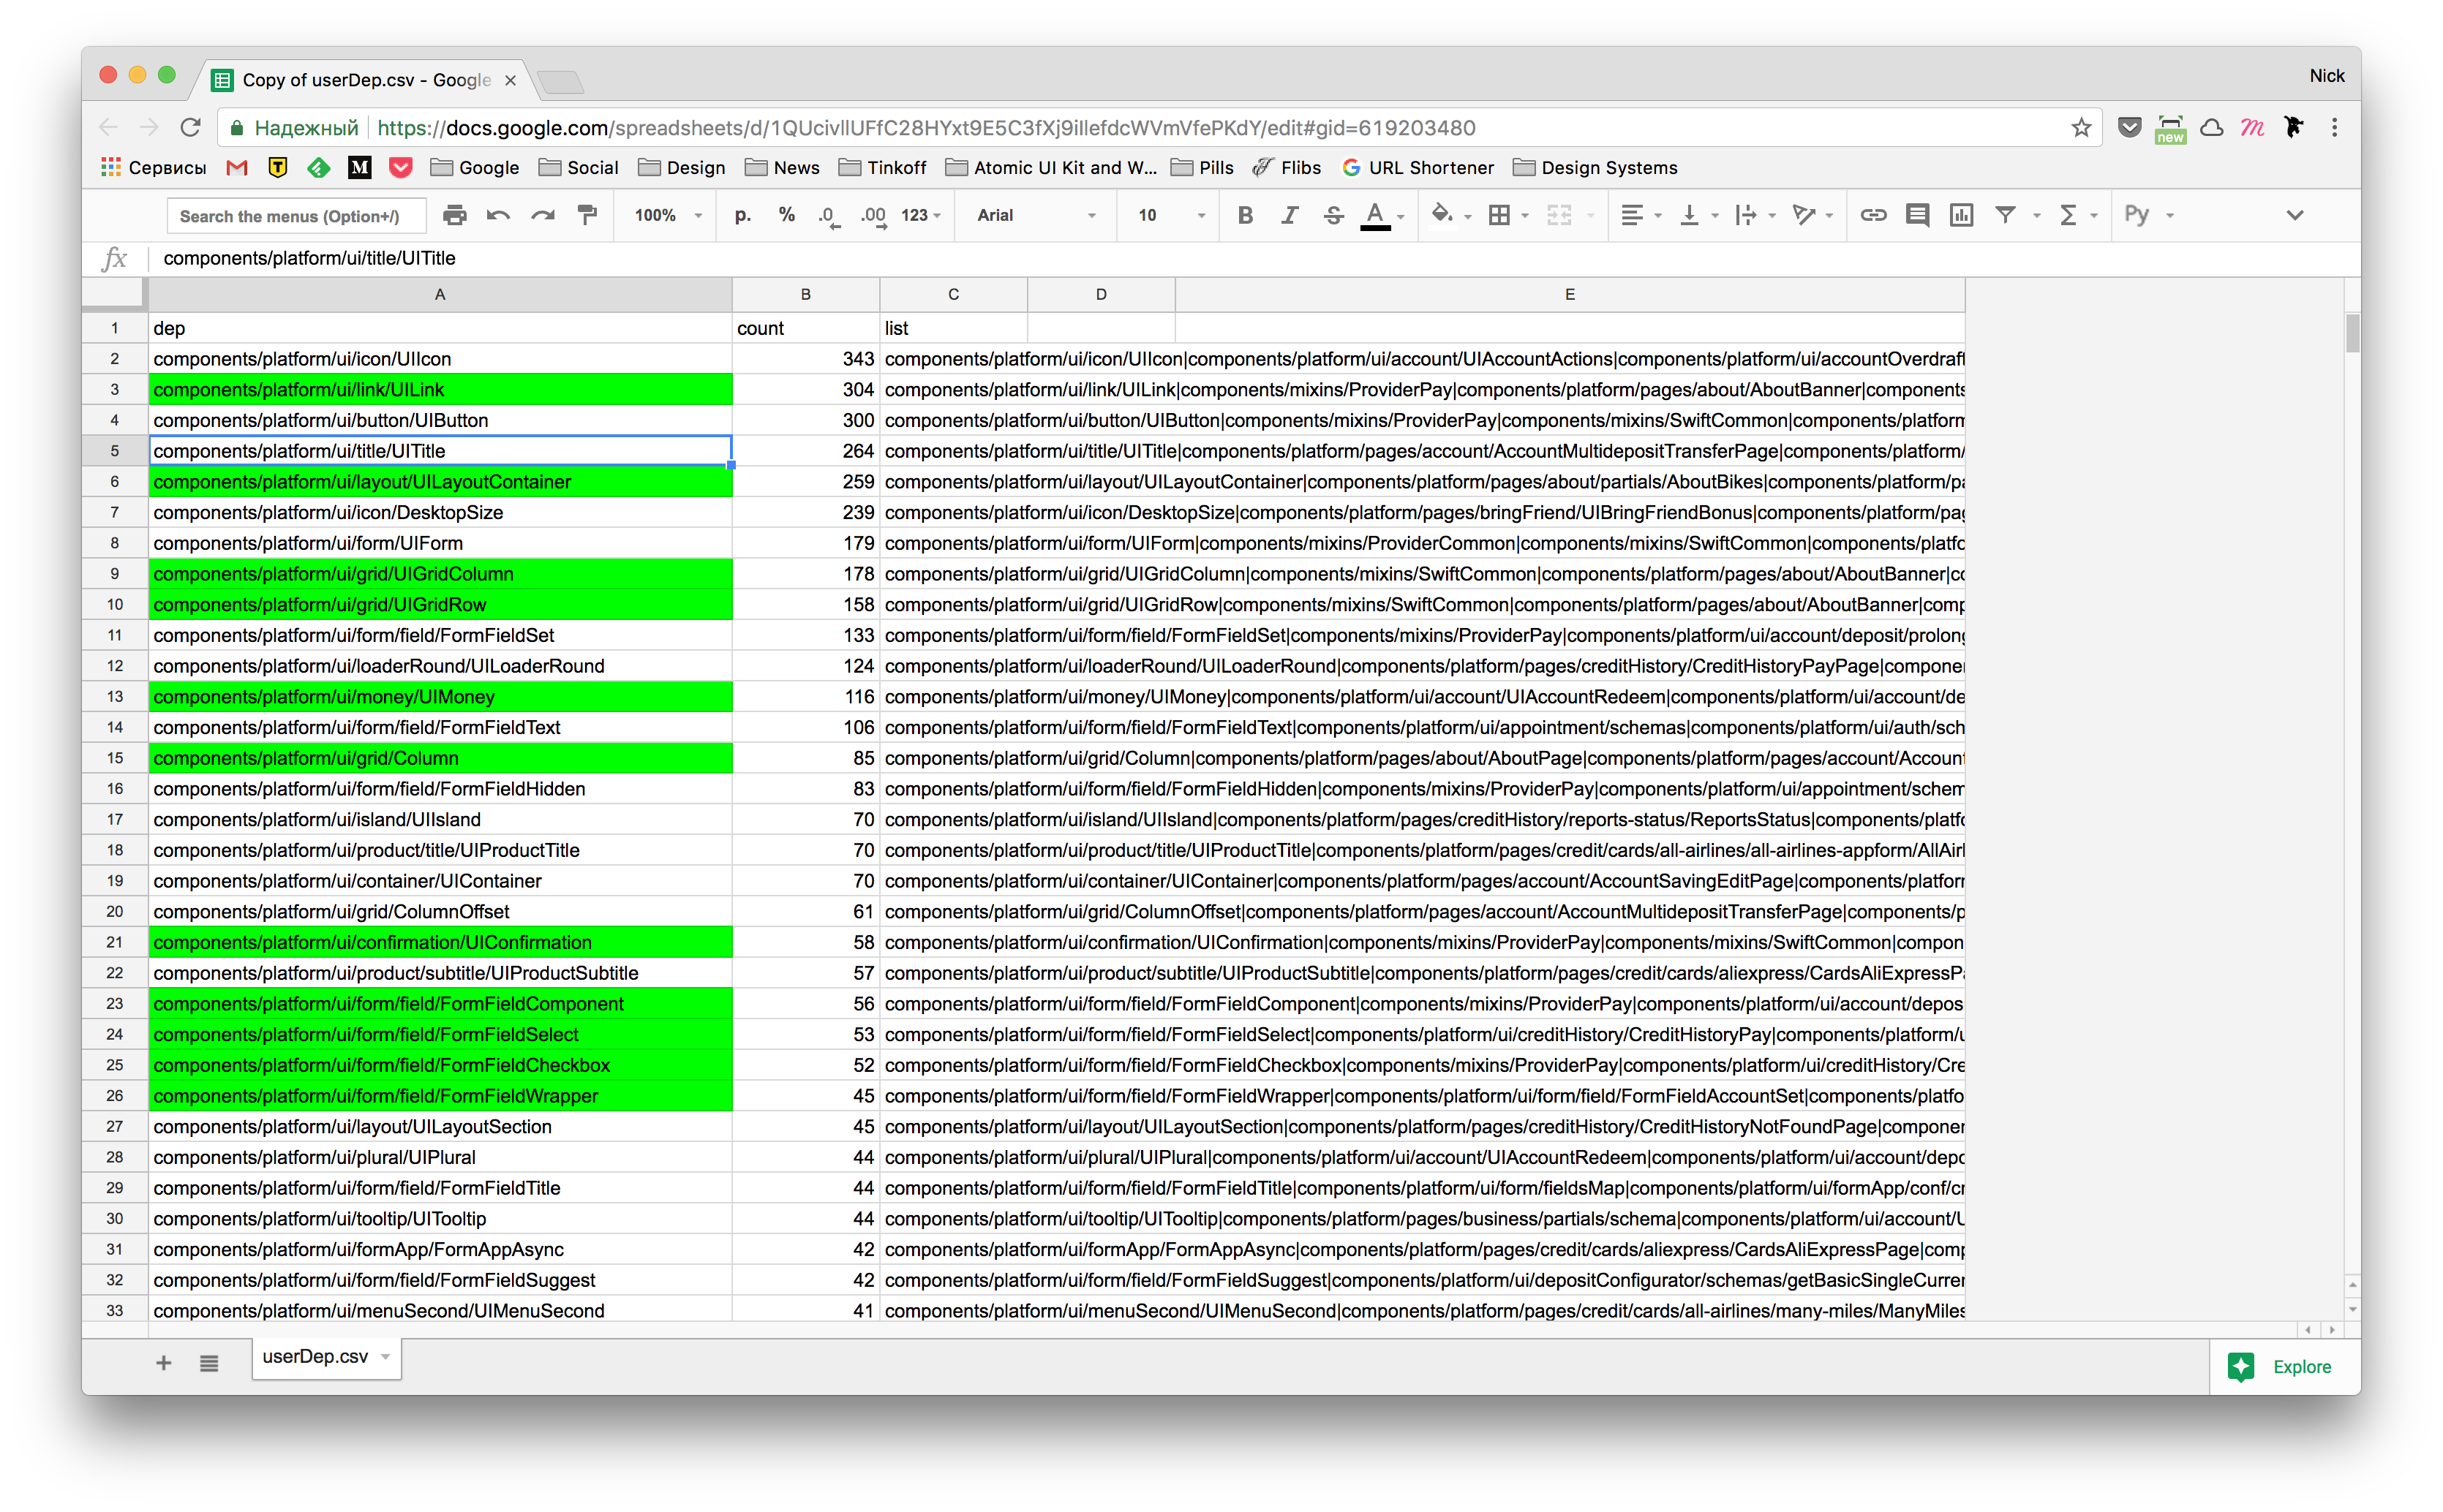Open the input tools Ру dropdown
The height and width of the screenshot is (1512, 2443).
[x=2148, y=215]
